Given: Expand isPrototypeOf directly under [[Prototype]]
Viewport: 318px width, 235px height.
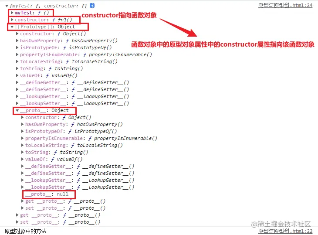Looking at the screenshot, I should tap(17, 48).
